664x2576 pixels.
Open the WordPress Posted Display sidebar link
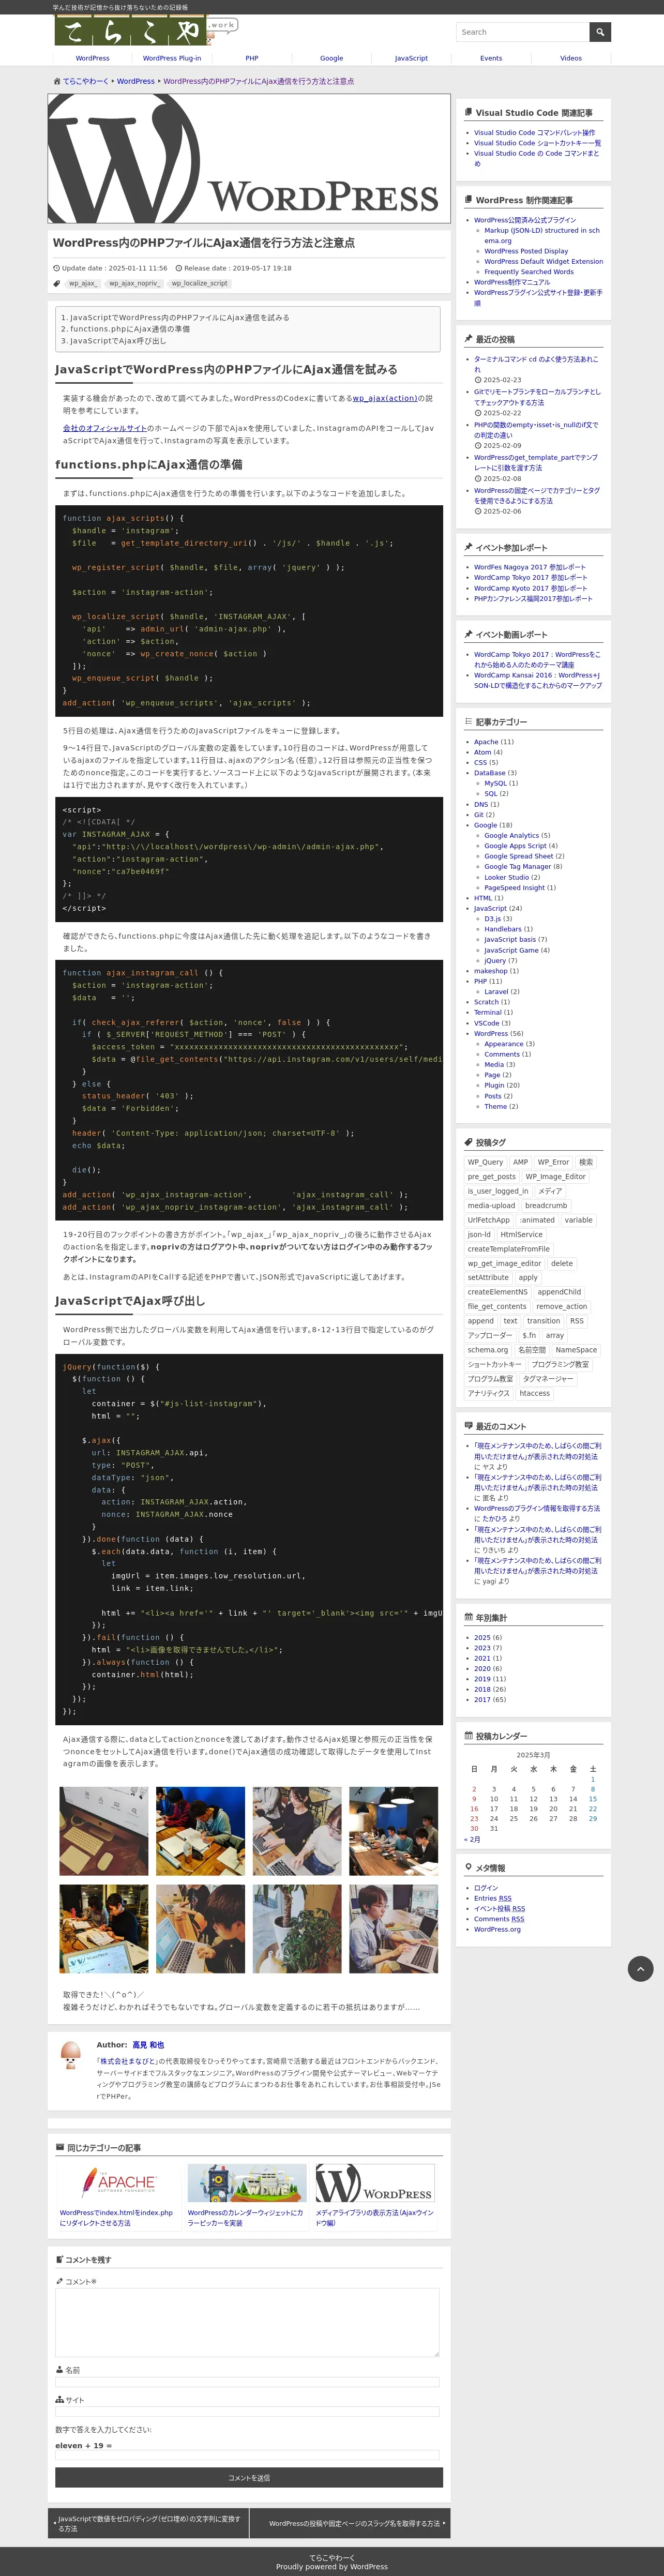[526, 251]
